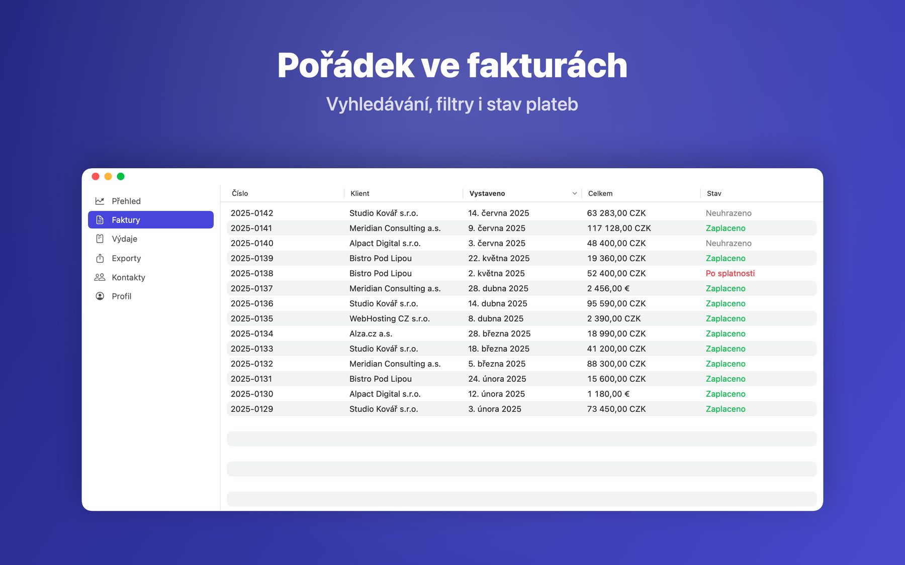The height and width of the screenshot is (565, 905).
Task: Click Neuhrazeno status of invoice 2025-0142
Action: 729,213
